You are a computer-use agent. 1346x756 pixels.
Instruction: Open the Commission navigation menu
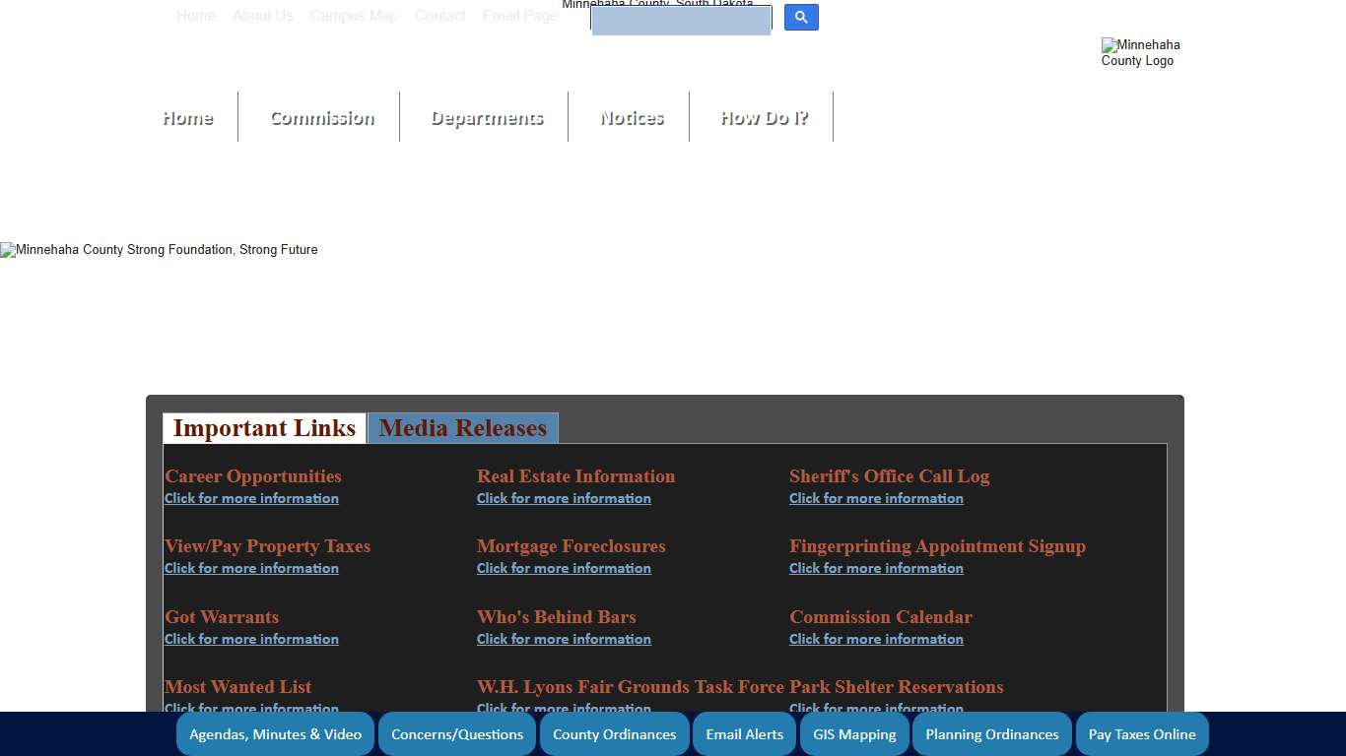click(x=321, y=118)
